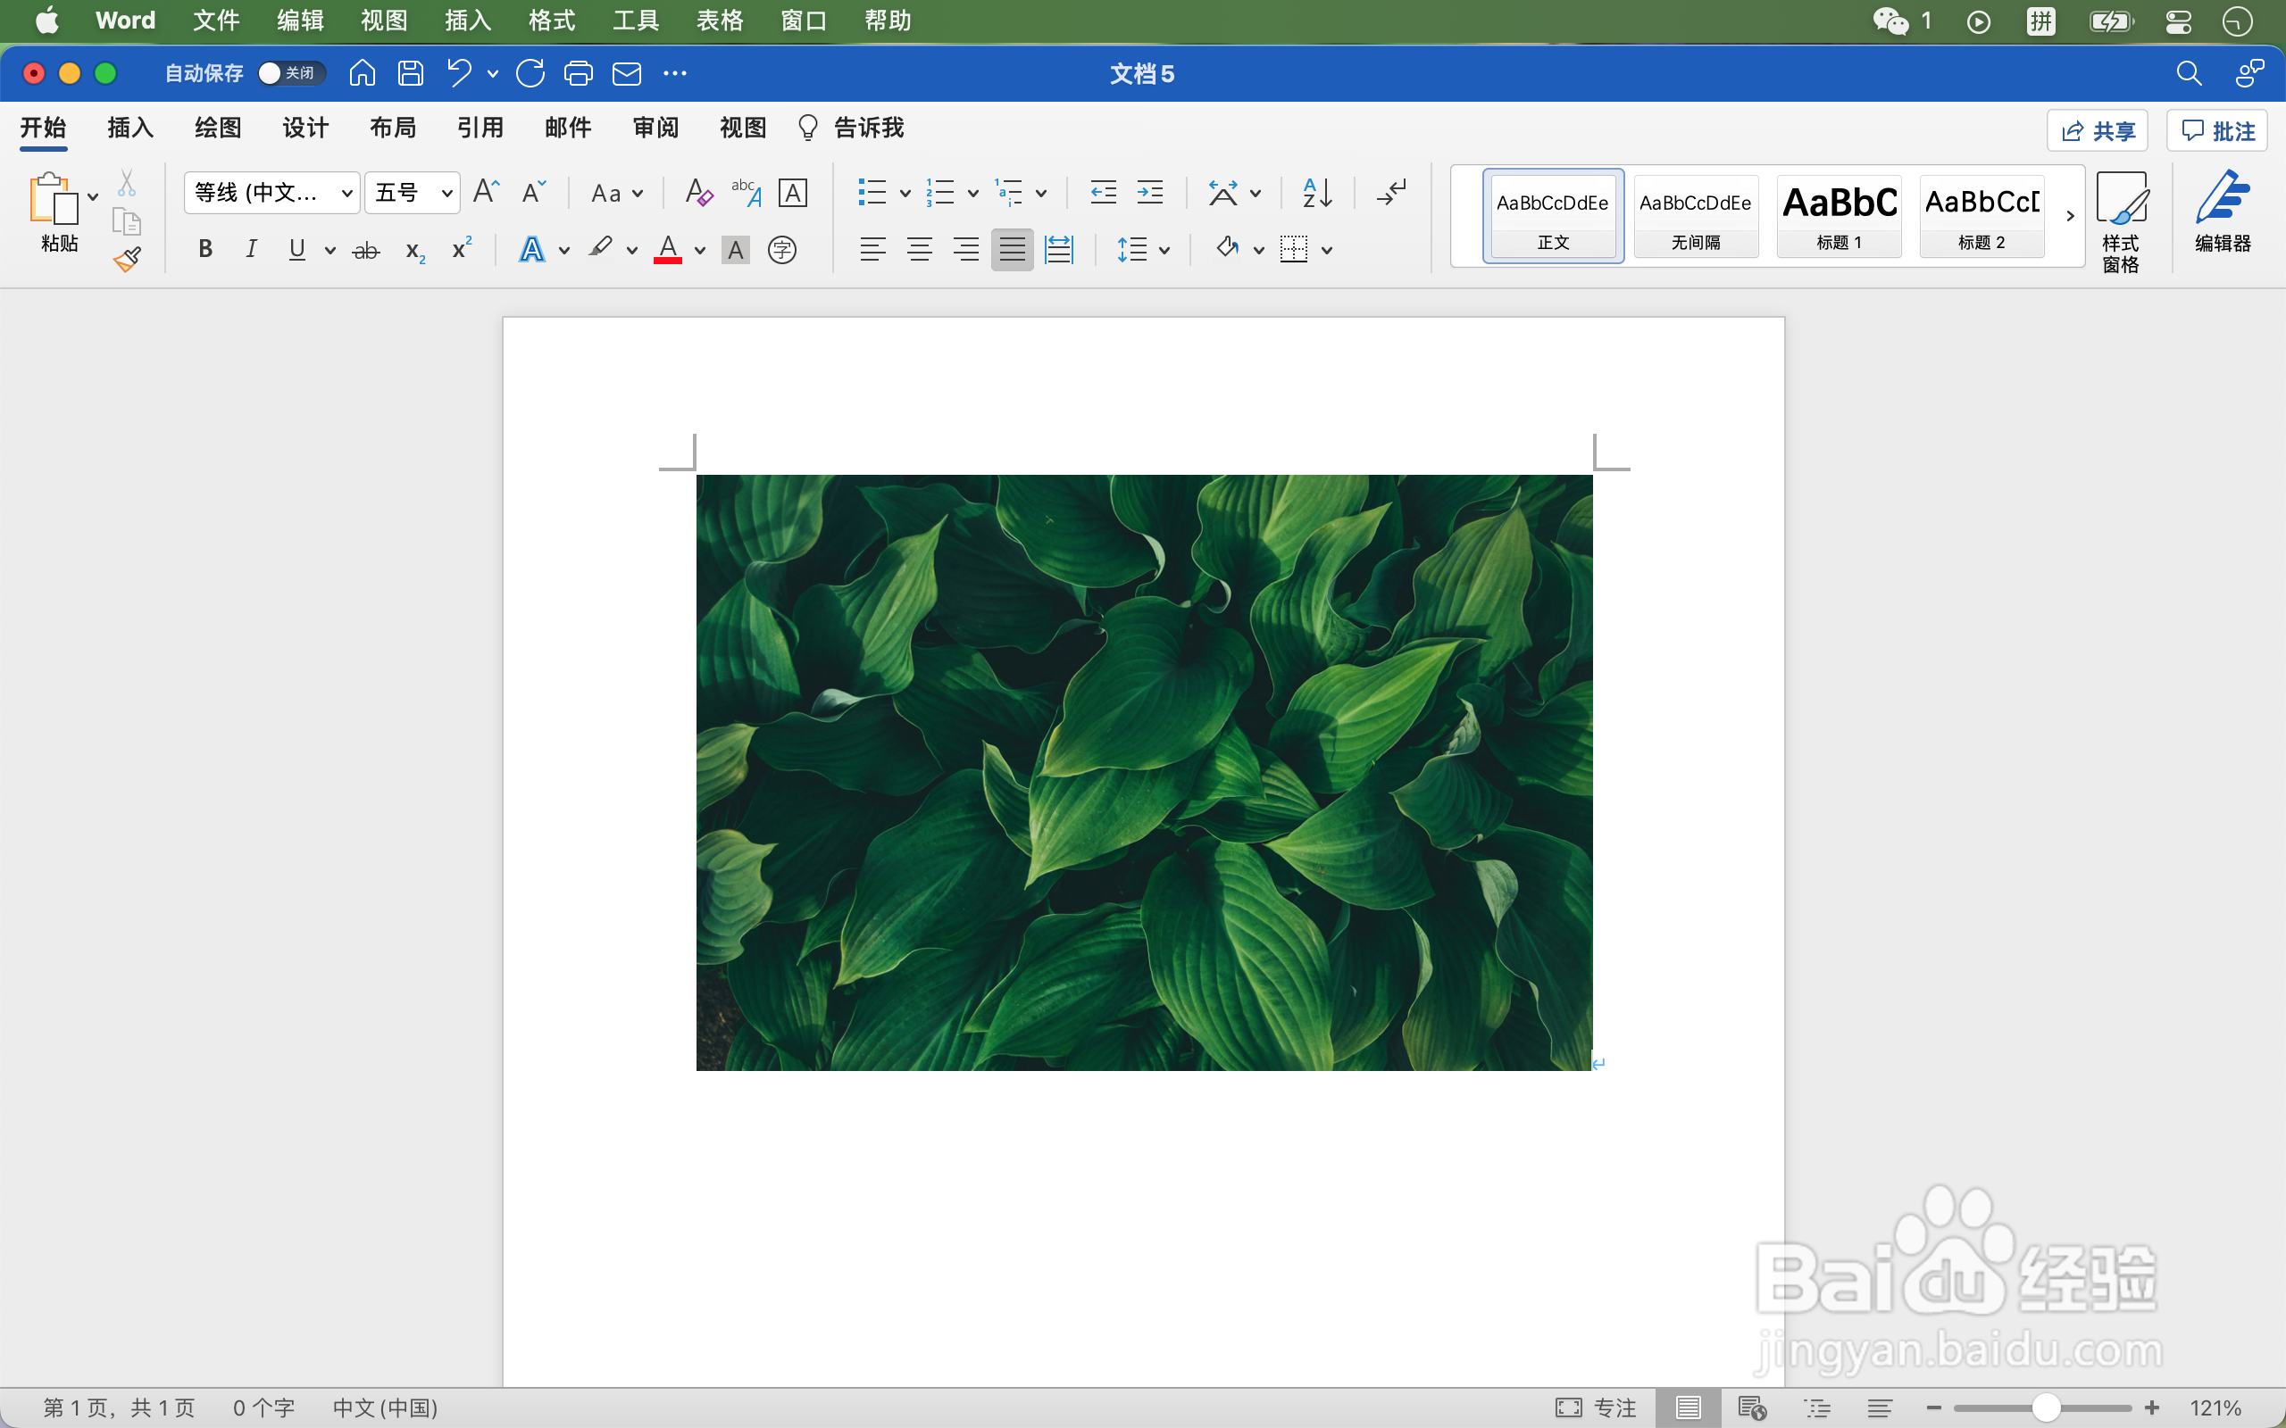Apply subscript formatting

pos(414,251)
